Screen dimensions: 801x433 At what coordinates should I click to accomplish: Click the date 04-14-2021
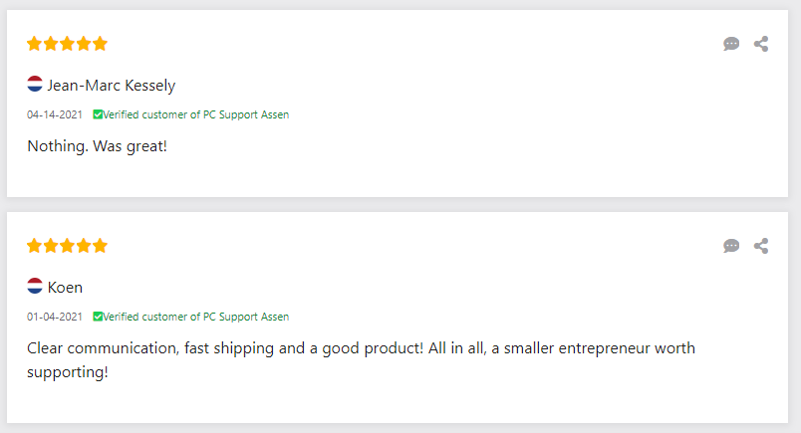[x=55, y=114]
